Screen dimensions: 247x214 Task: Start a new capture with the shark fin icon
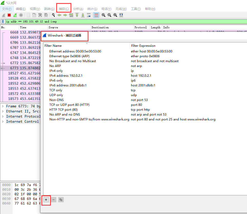tap(3, 15)
